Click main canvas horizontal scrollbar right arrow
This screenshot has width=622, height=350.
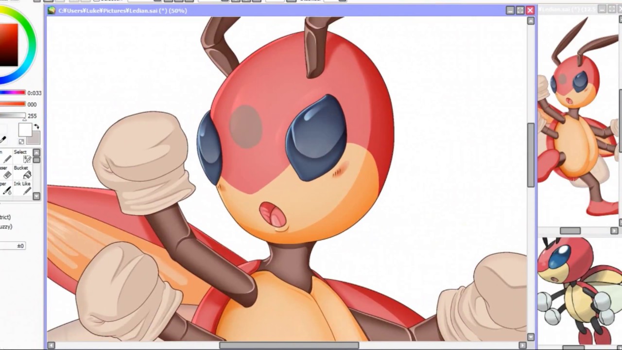click(x=522, y=345)
